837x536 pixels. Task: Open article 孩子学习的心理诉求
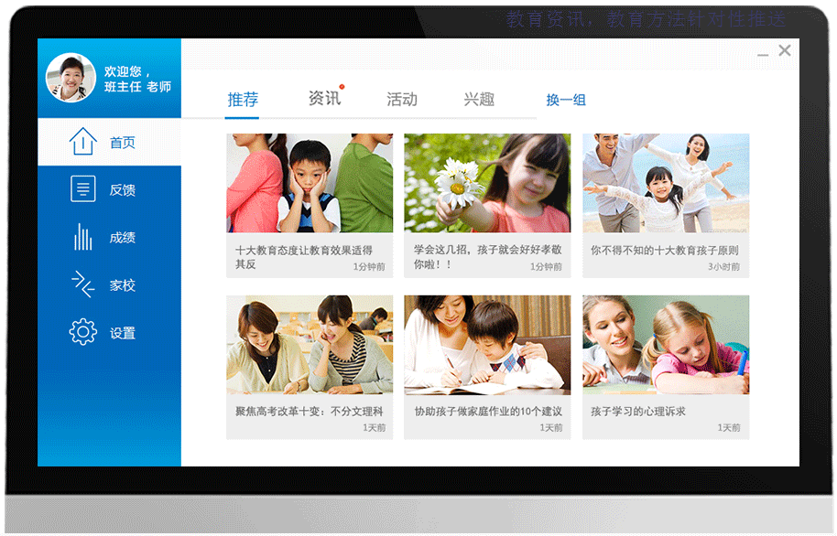coord(638,412)
